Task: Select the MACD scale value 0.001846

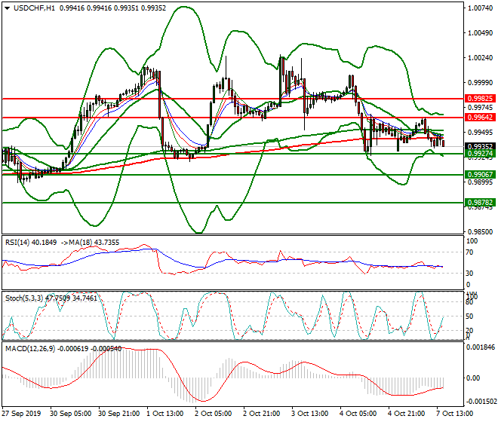Action: tap(481, 347)
